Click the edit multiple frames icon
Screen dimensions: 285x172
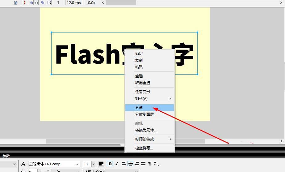point(43,2)
